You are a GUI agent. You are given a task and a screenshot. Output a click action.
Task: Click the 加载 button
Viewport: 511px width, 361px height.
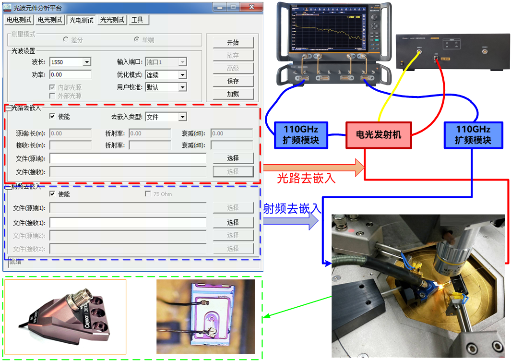click(233, 94)
